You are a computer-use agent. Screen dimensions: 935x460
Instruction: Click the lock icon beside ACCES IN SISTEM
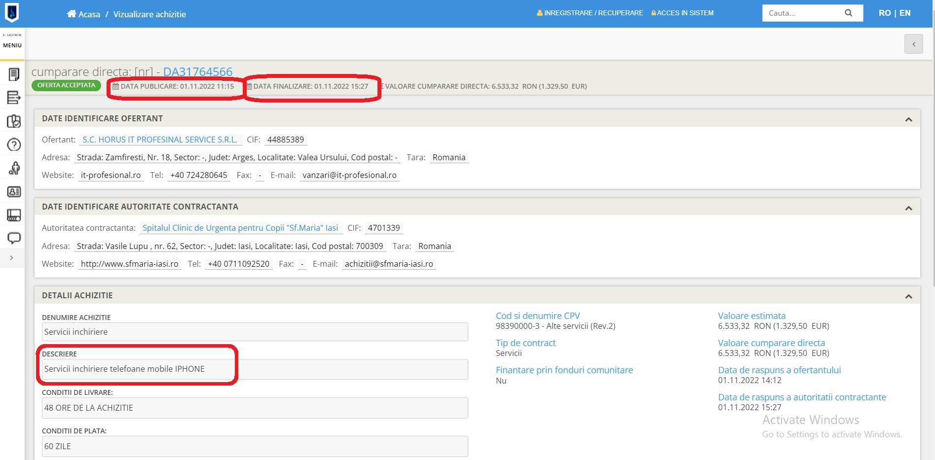(x=653, y=13)
